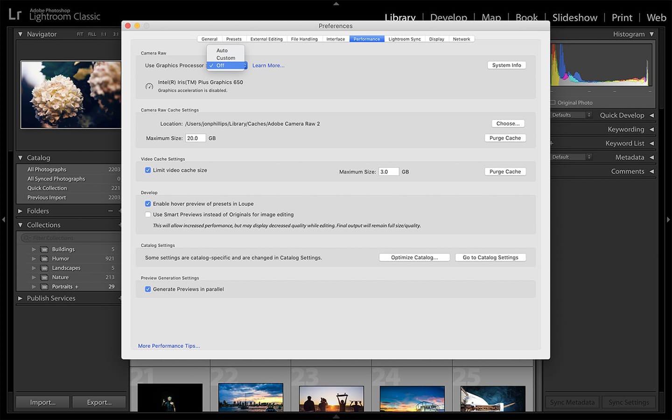Click the Folders panel minus icon
The image size is (672, 420).
[x=111, y=211]
